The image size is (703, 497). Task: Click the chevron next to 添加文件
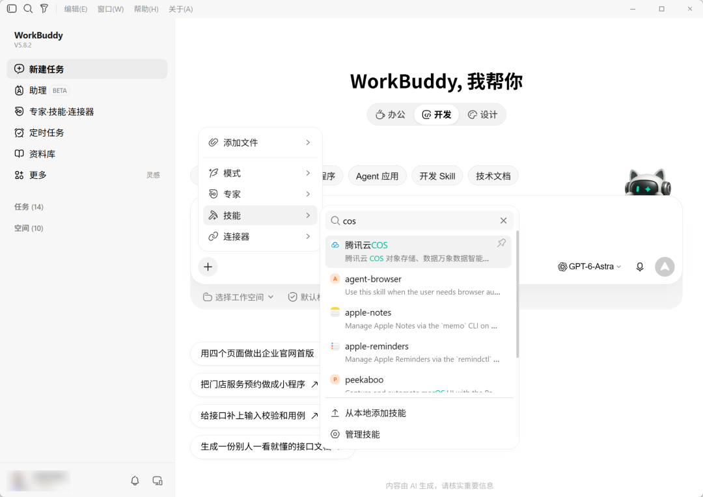click(x=308, y=142)
